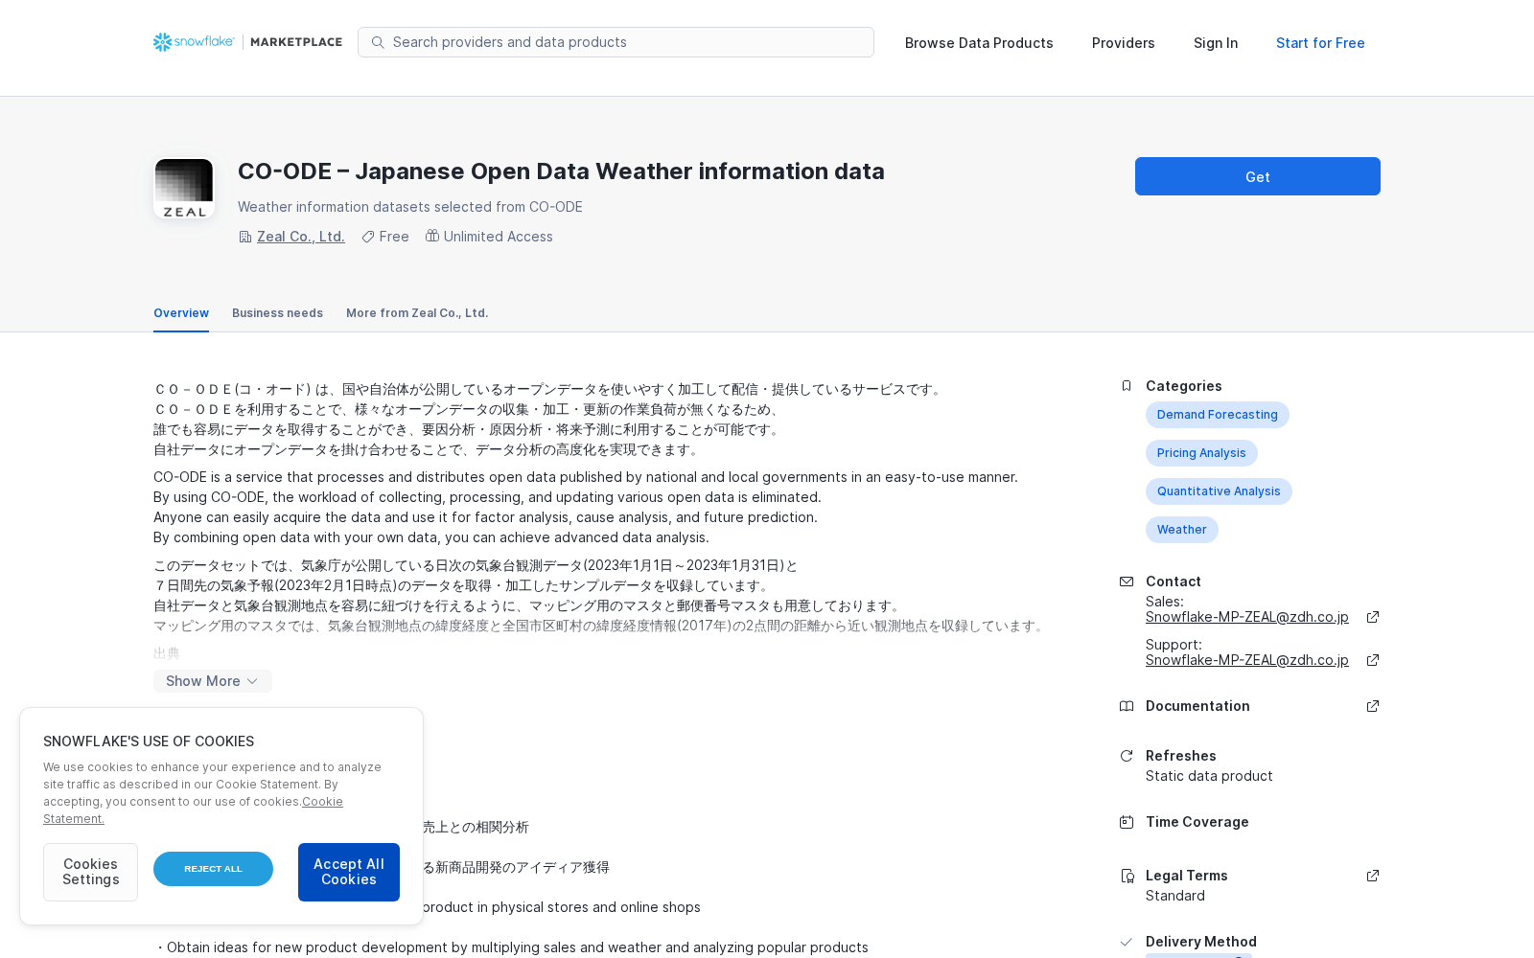The image size is (1534, 958).
Task: Click the 'Time Coverage' heading
Action: 1197,822
